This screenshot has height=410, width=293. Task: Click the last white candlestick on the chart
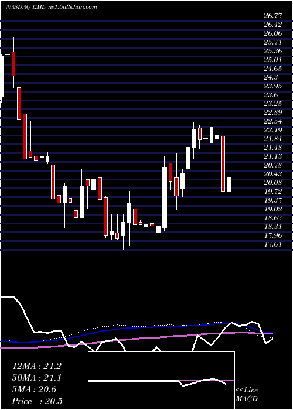coord(229,184)
